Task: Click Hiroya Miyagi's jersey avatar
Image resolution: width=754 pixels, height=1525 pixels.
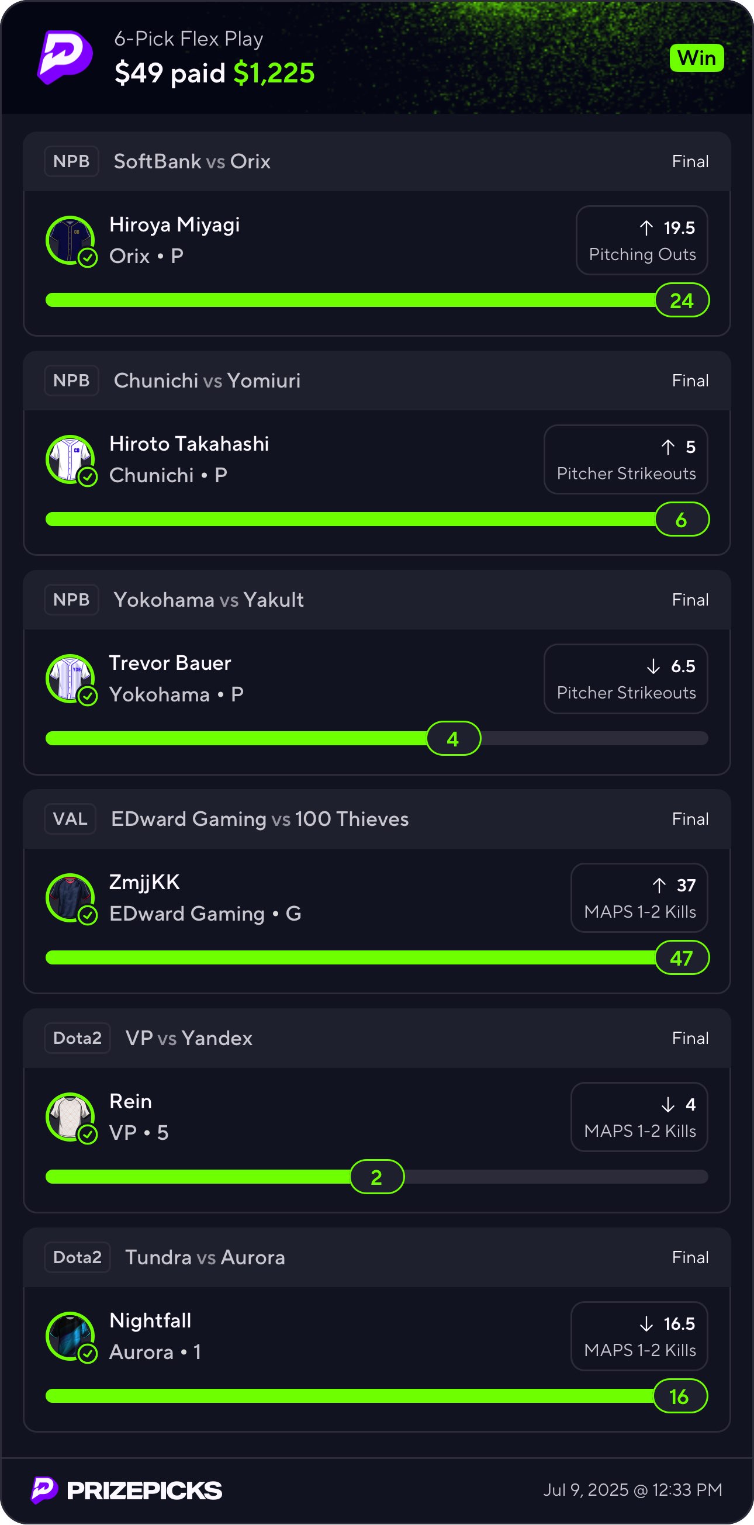Action: point(70,240)
